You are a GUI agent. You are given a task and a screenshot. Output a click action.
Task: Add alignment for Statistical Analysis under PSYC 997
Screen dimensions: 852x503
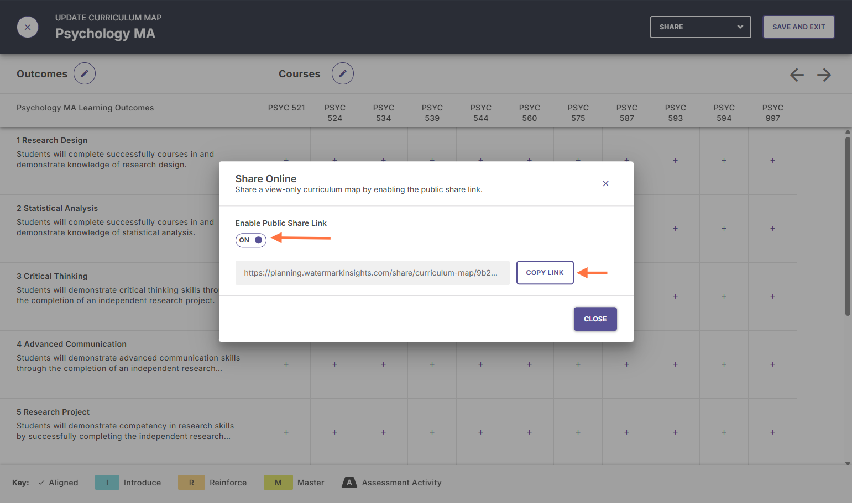[772, 229]
